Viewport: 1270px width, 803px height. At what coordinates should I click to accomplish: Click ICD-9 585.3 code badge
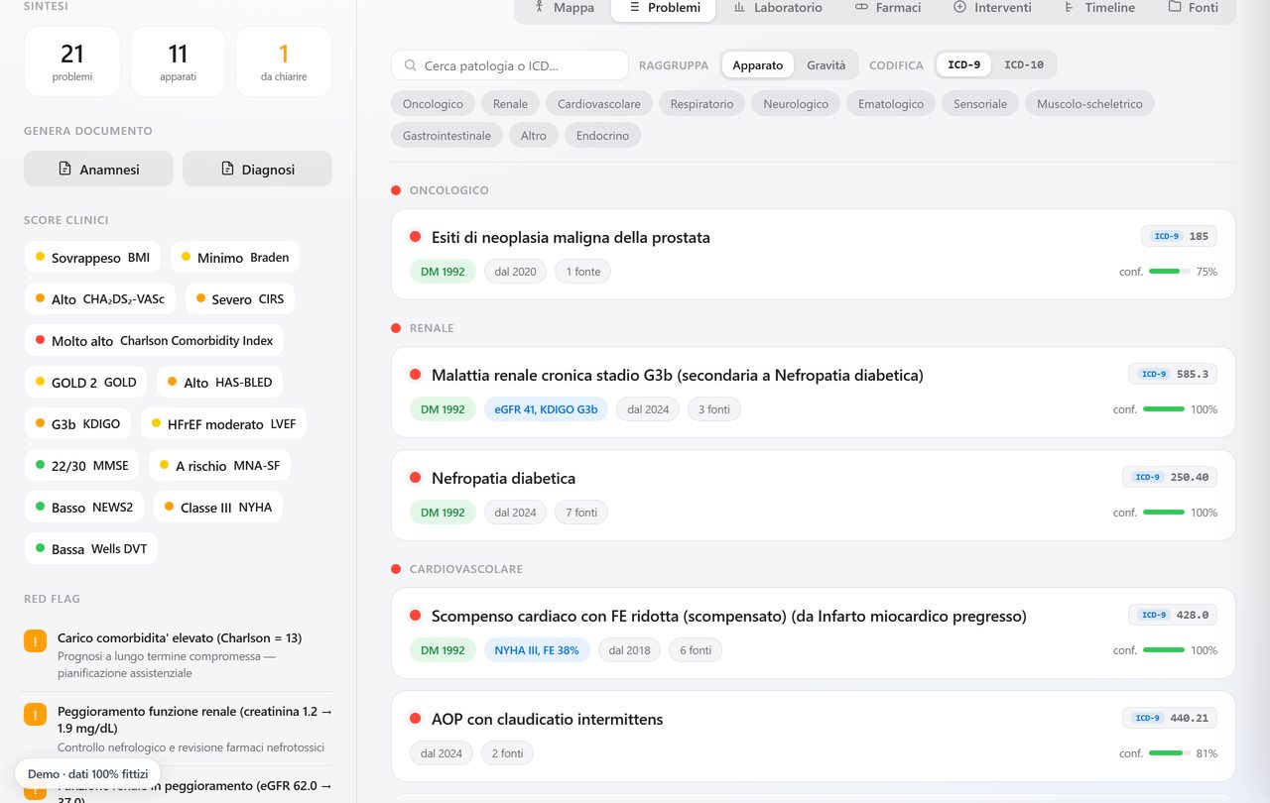tap(1173, 374)
